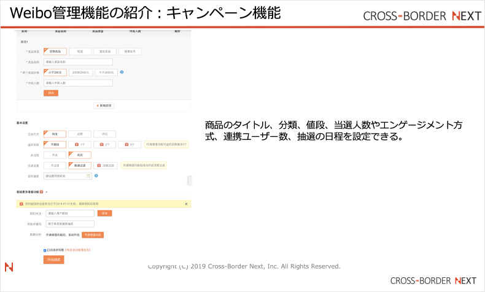The height and width of the screenshot is (292, 485).
Task: Select 2个 for @ friends count
Action: (104, 144)
